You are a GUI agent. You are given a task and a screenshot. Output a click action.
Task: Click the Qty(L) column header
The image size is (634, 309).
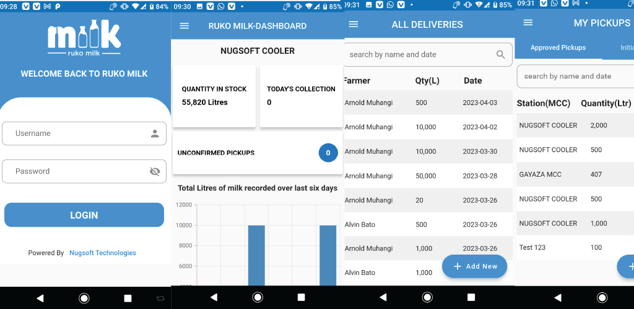click(427, 81)
